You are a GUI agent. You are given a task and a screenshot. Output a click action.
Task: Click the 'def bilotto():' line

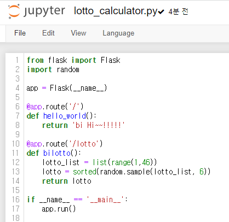tap(54, 153)
